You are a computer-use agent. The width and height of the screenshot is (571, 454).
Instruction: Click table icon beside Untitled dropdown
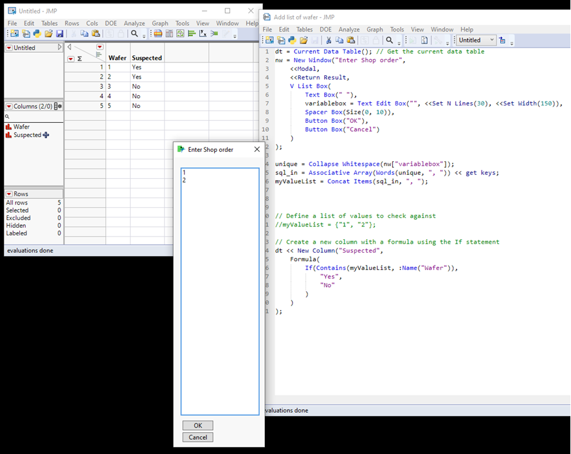point(502,40)
